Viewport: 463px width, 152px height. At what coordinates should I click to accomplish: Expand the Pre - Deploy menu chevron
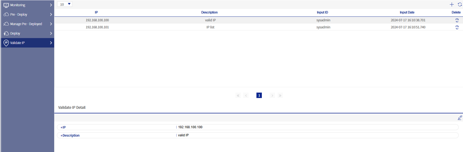pos(51,15)
